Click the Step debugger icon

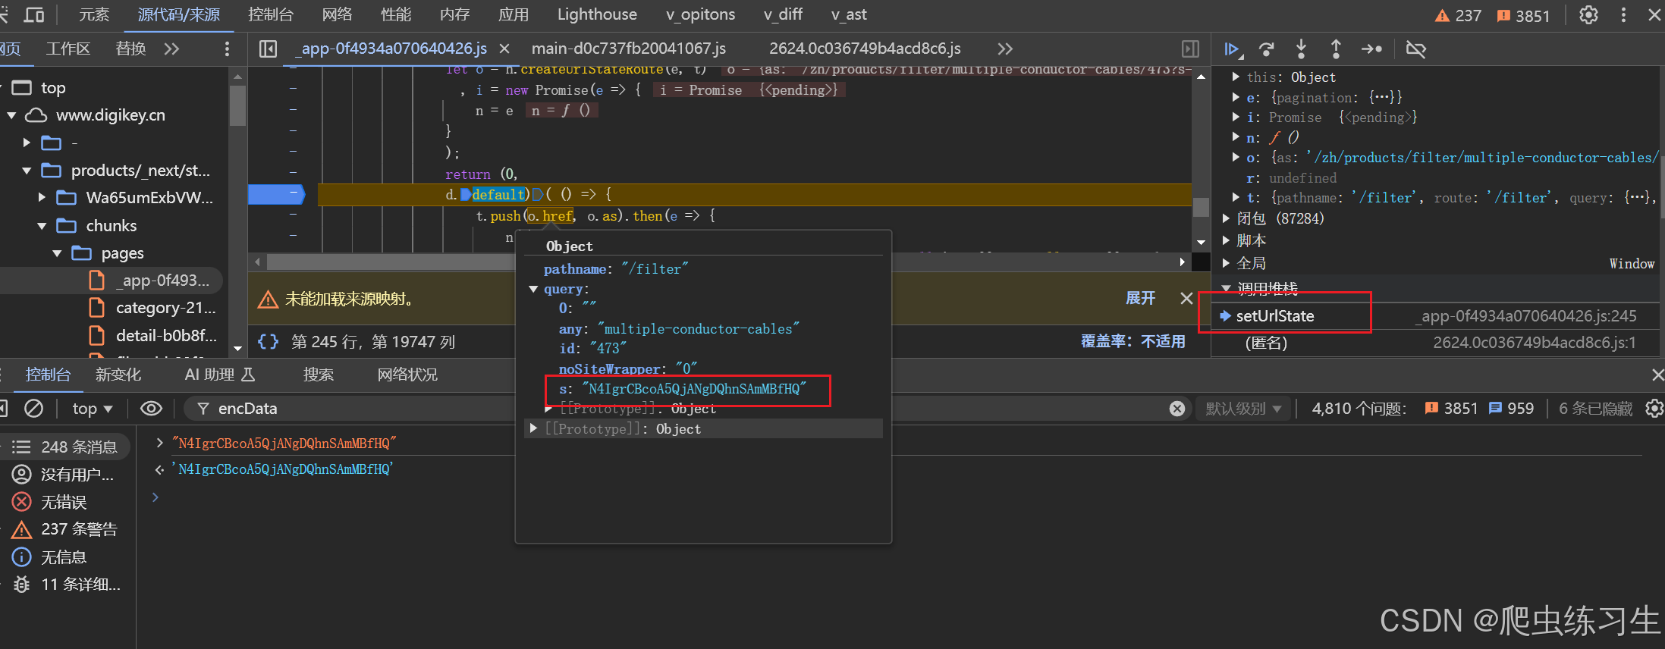tap(1371, 49)
